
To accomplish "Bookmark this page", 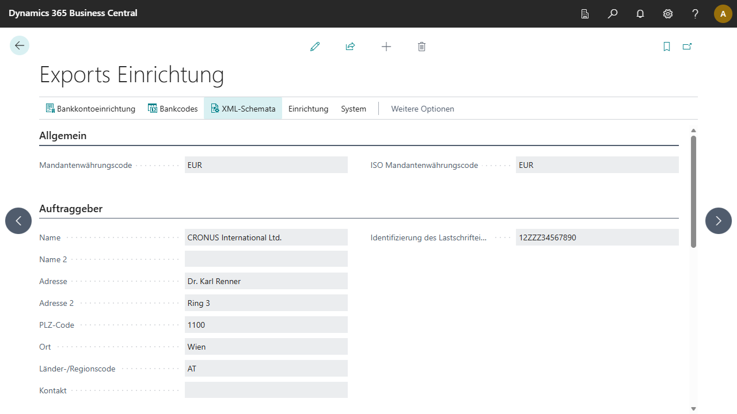I will tap(667, 47).
